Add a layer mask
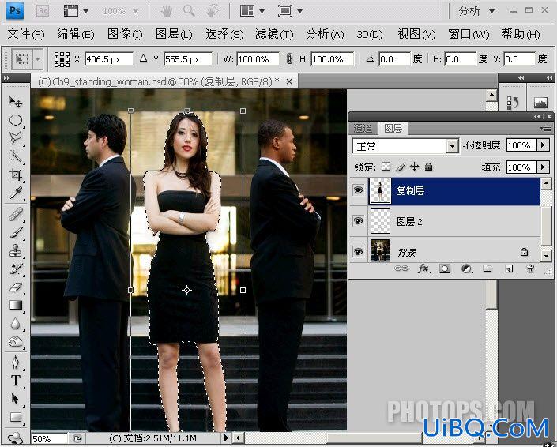 click(x=445, y=269)
